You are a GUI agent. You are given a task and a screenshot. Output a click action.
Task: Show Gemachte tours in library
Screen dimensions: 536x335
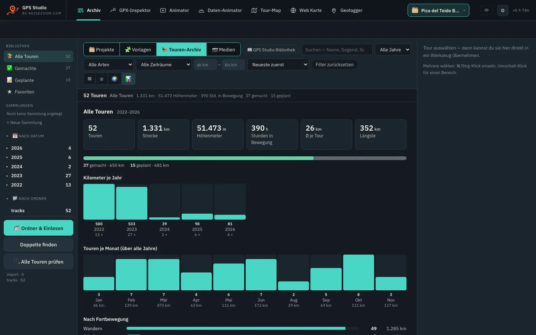click(x=39, y=68)
